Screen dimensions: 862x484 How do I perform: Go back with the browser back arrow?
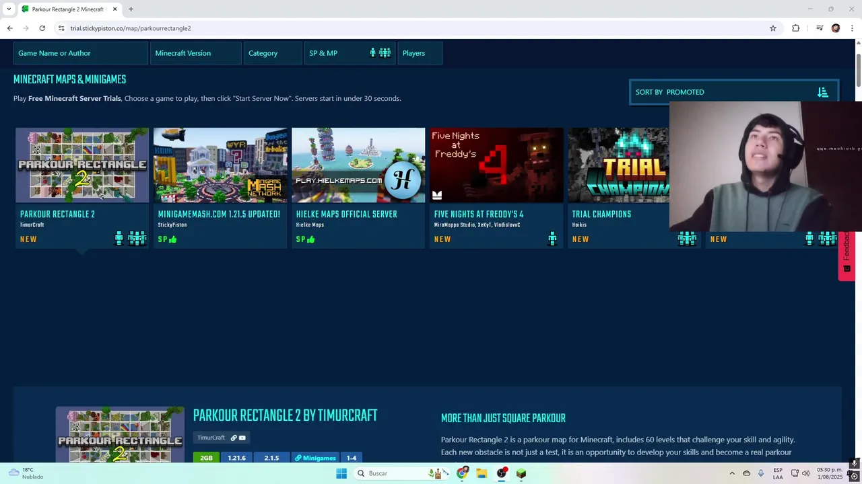tap(9, 28)
